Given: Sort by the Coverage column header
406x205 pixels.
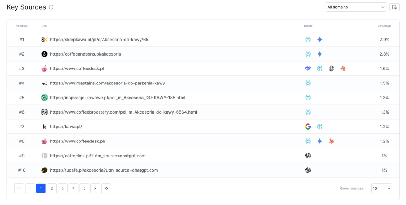Looking at the screenshot, I should tap(384, 26).
